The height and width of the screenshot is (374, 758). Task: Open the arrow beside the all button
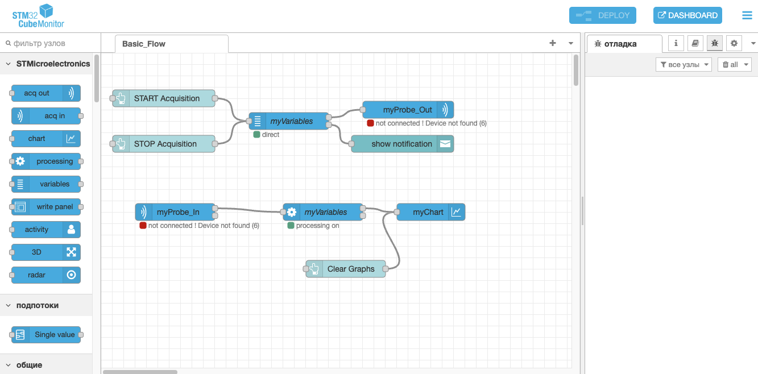click(x=746, y=65)
